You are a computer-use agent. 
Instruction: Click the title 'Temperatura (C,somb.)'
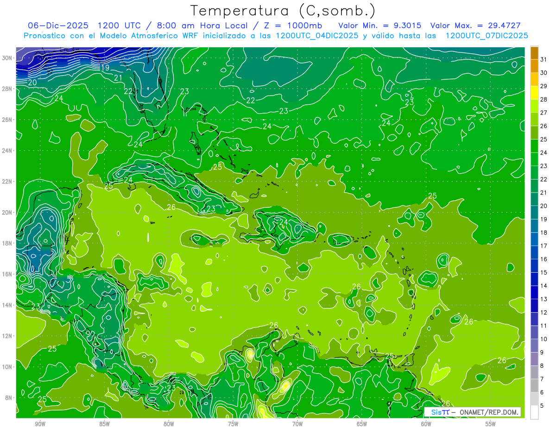(x=283, y=11)
